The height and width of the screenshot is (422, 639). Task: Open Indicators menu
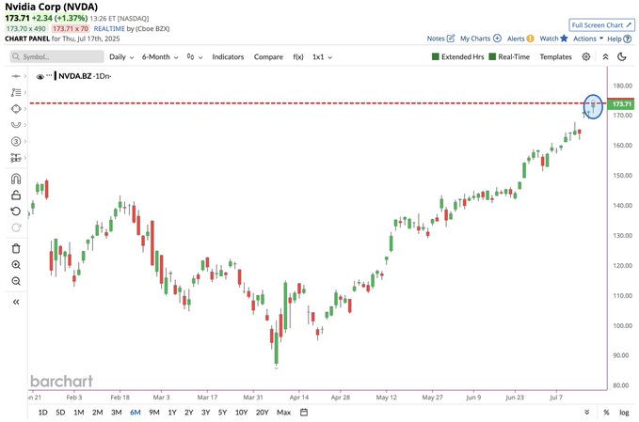228,57
